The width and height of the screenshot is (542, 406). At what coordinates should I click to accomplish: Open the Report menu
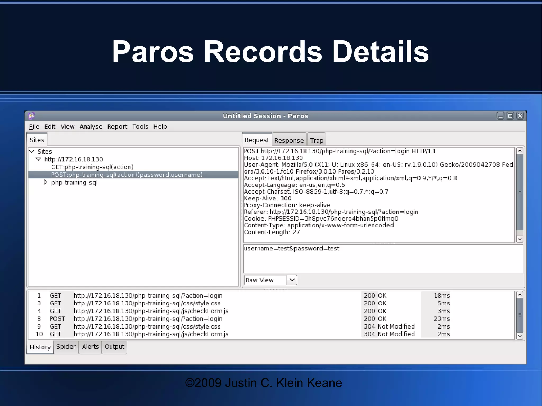pyautogui.click(x=117, y=127)
